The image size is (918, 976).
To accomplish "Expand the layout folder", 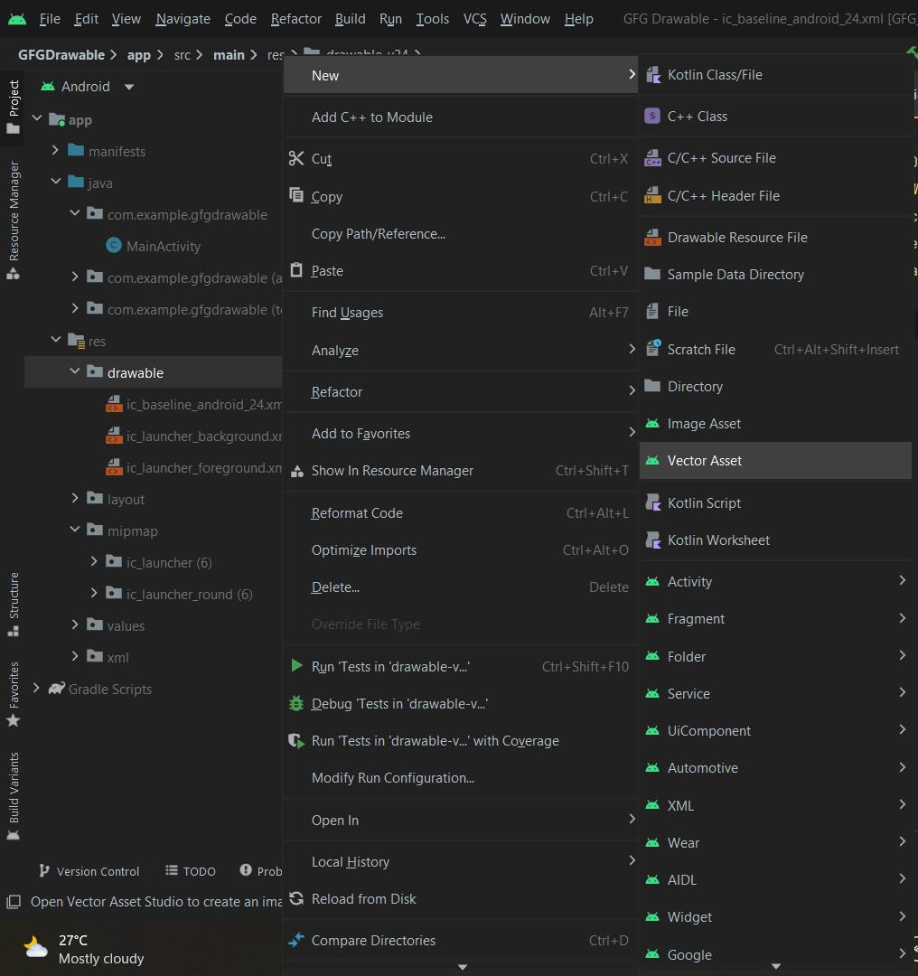I will pos(75,498).
